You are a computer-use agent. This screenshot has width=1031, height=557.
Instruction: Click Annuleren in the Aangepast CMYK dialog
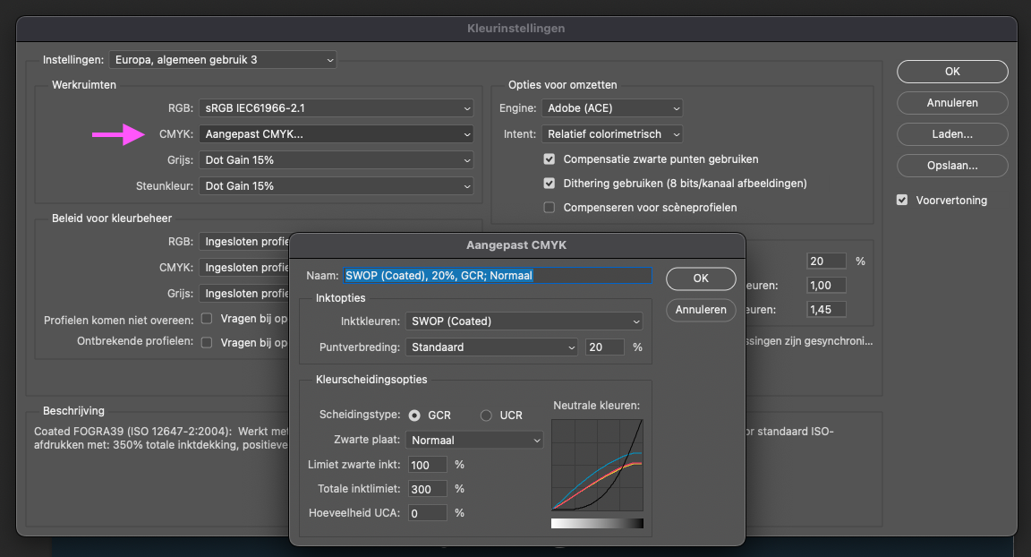(x=701, y=310)
